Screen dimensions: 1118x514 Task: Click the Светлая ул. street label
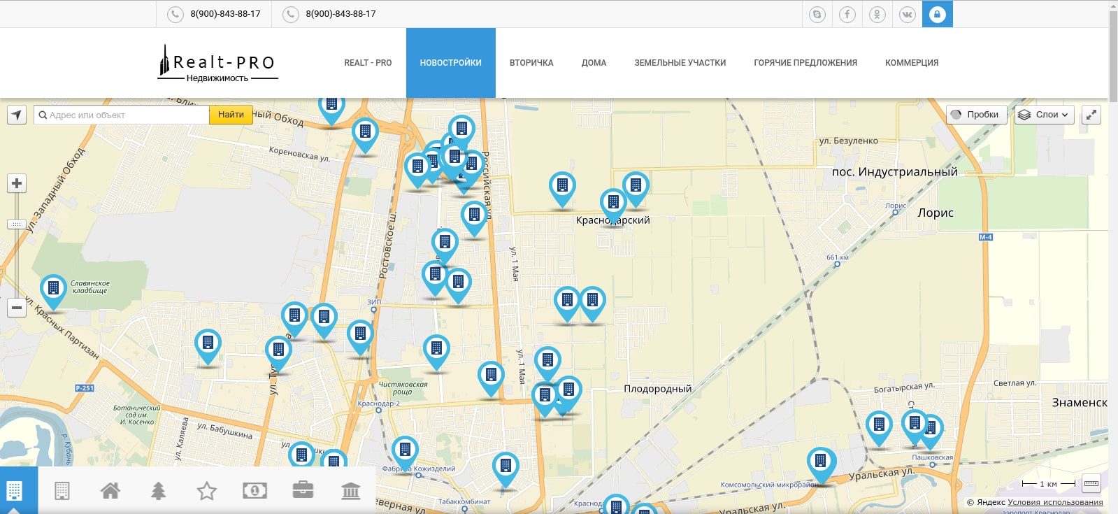(x=1015, y=383)
